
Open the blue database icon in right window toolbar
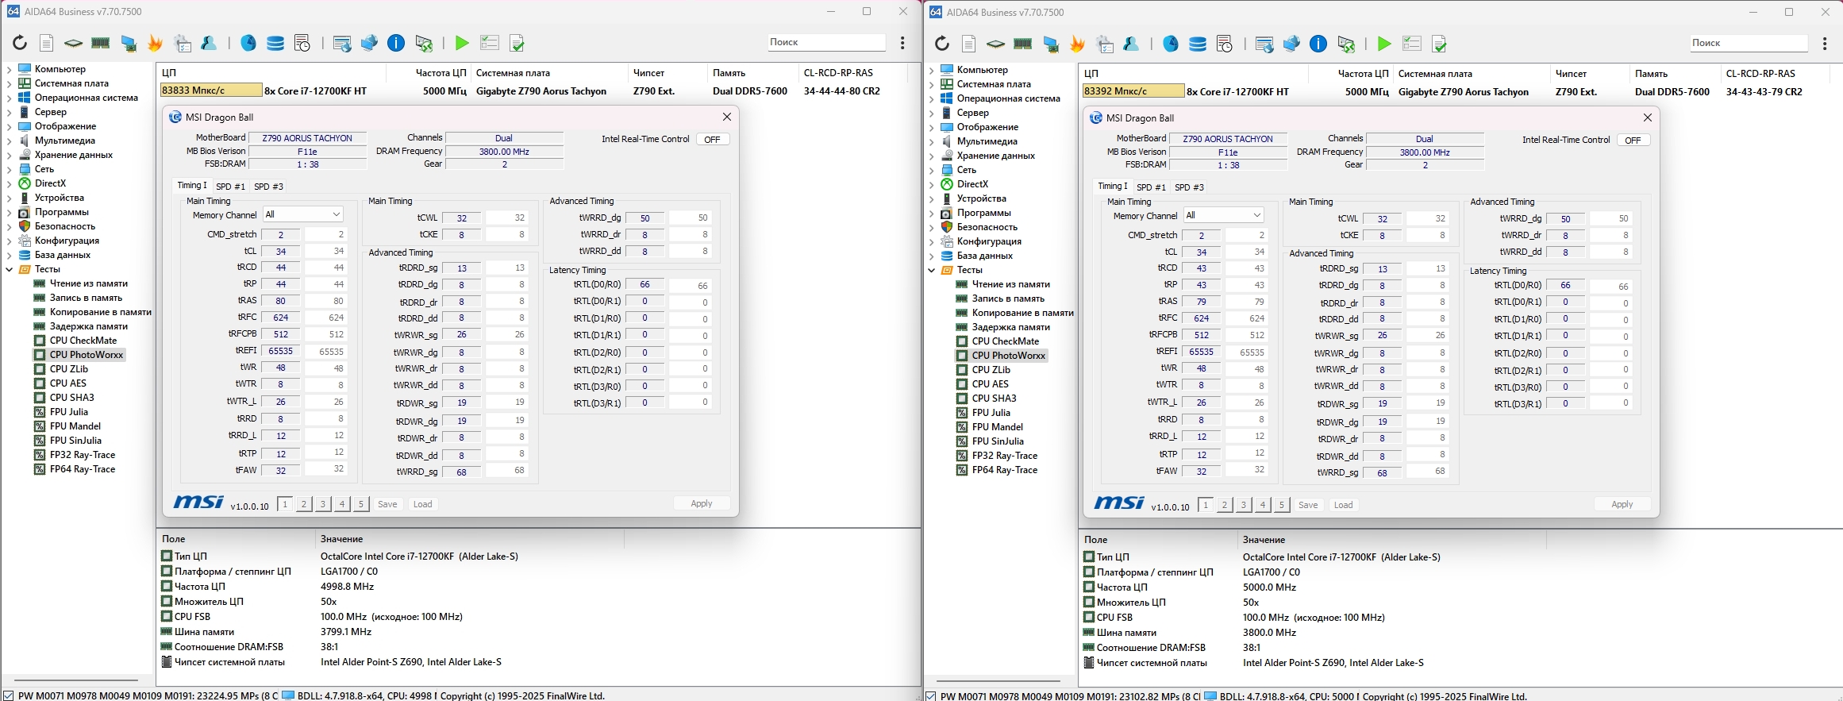click(x=1198, y=44)
